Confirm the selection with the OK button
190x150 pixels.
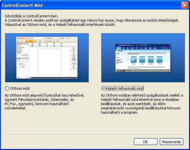145,142
